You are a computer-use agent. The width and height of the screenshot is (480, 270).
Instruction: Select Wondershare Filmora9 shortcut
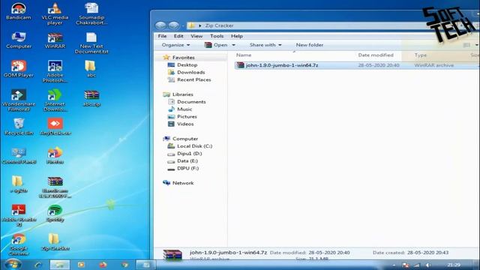pos(19,100)
